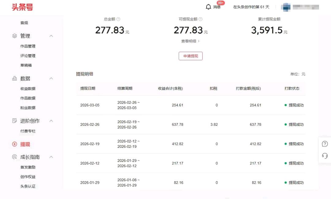Select the 管理 folder icon in sidebar
The width and height of the screenshot is (331, 199).
tap(14, 36)
